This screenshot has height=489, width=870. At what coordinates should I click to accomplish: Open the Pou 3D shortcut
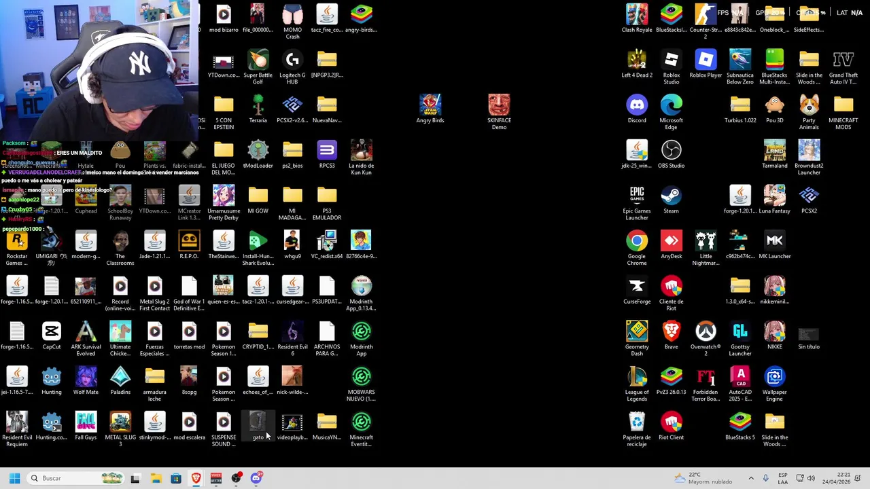tap(774, 109)
